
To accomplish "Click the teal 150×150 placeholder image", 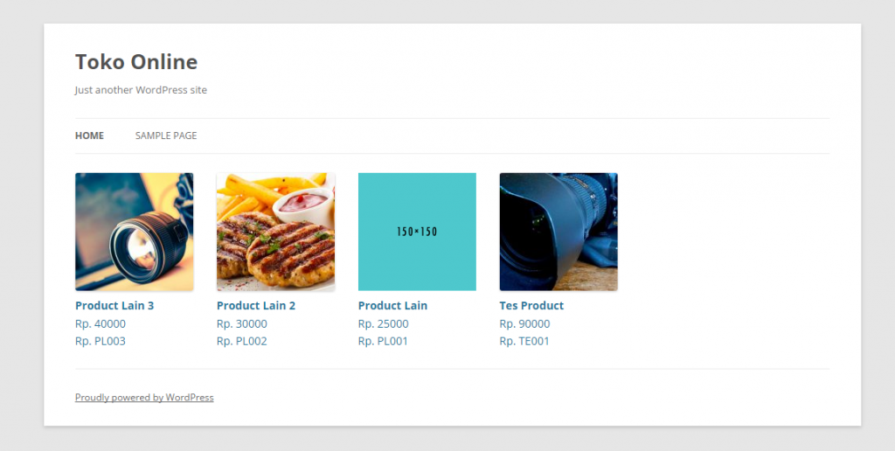I will point(417,232).
